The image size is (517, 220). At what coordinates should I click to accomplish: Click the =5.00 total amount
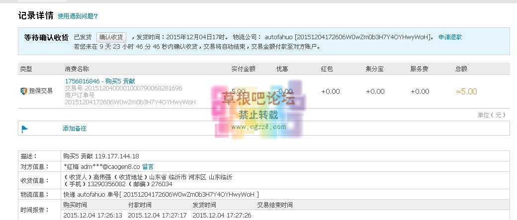tap(466, 91)
